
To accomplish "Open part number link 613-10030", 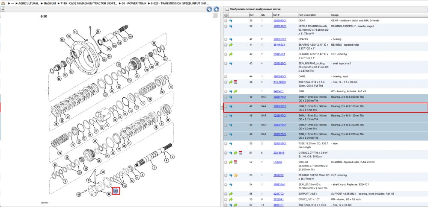I will click(279, 82).
